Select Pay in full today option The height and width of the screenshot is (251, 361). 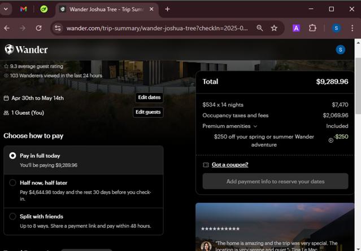[x=84, y=160]
